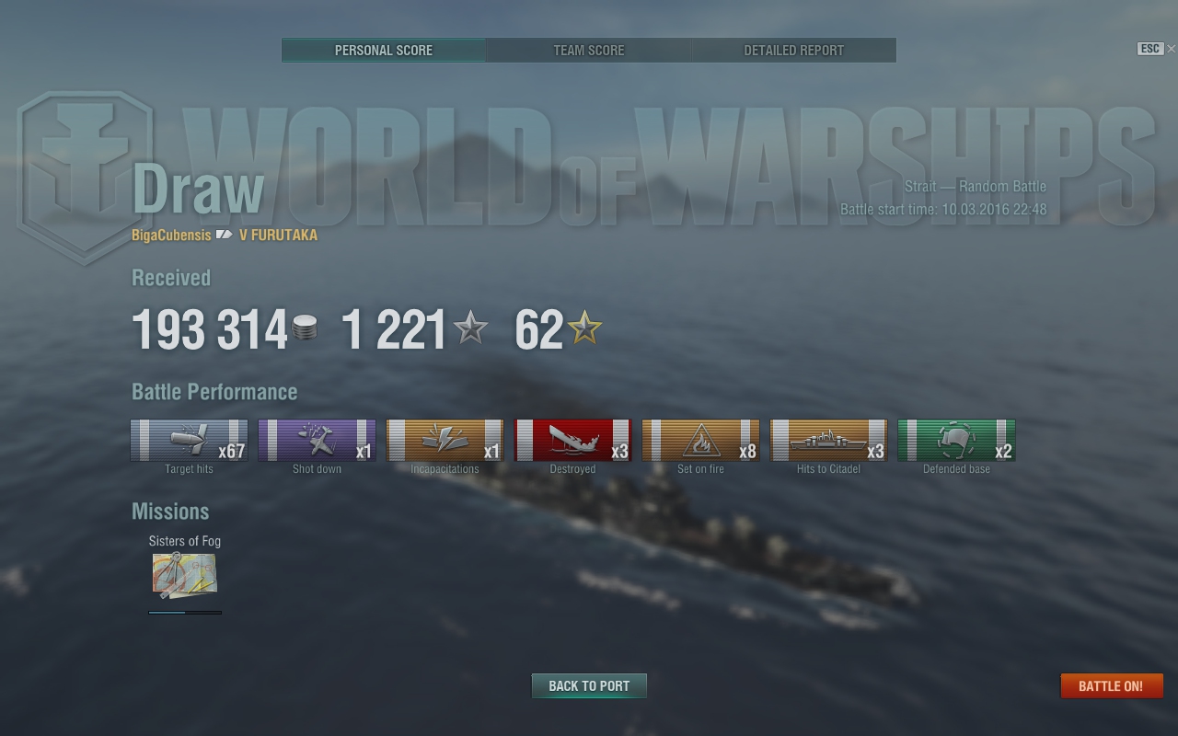
Task: Click the Back to Port button
Action: (589, 686)
